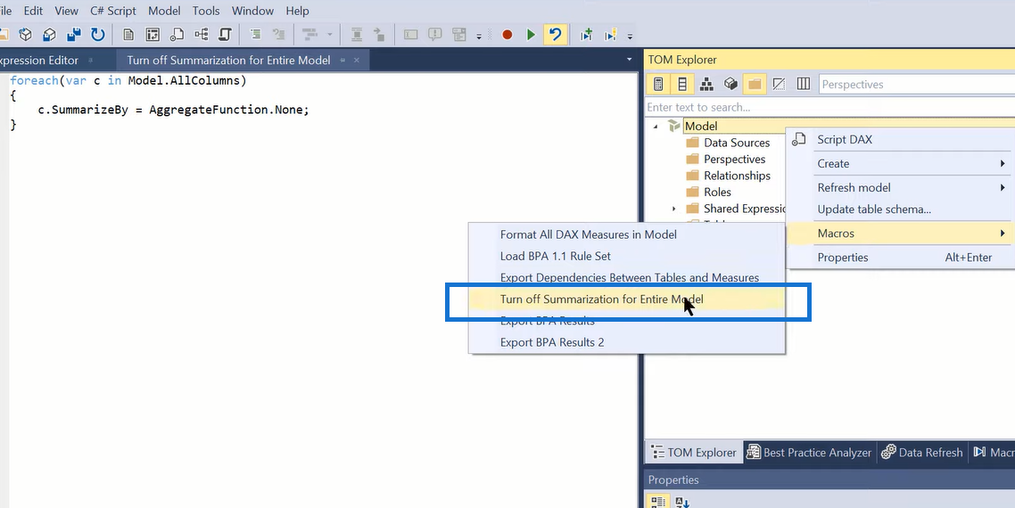Switch to TOM Explorer bottom tab
1015x508 pixels.
694,453
